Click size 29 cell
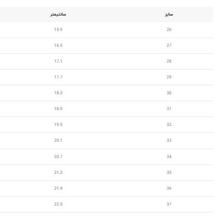Image resolution: width=216 pixels, height=216 pixels. tap(169, 77)
